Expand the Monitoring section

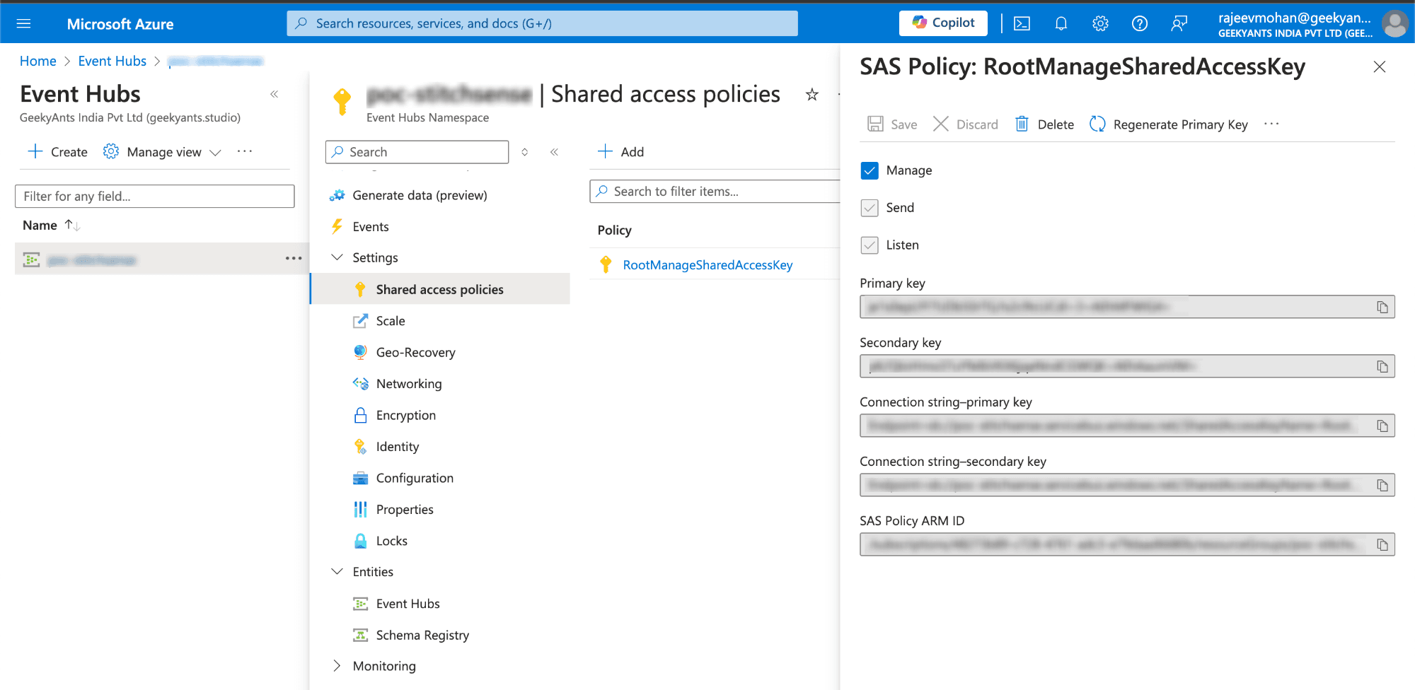(337, 666)
